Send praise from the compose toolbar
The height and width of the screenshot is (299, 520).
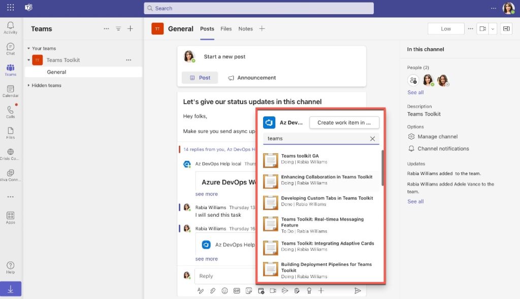[309, 290]
